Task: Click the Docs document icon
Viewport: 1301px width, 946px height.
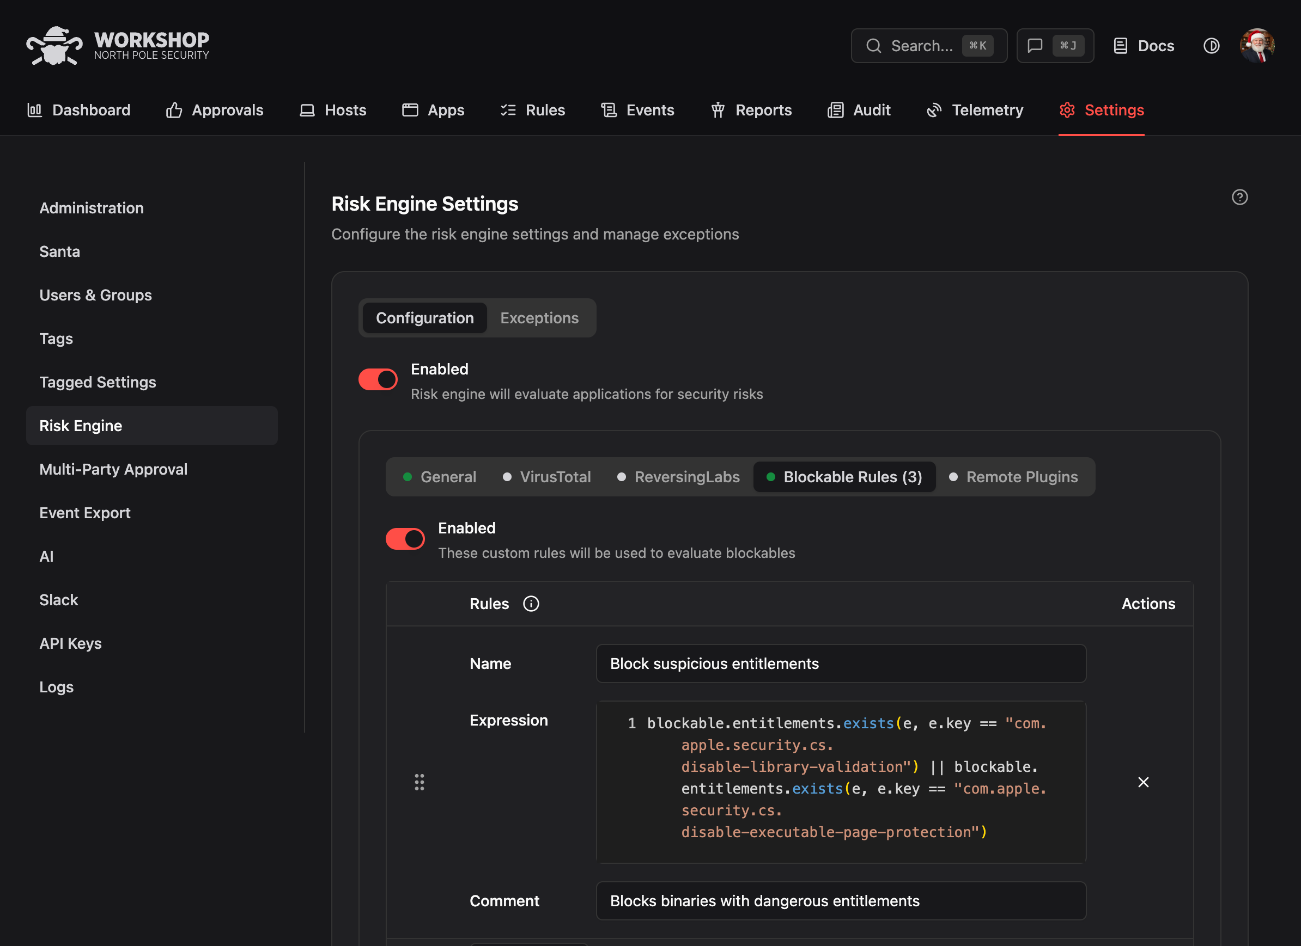Action: [x=1120, y=46]
